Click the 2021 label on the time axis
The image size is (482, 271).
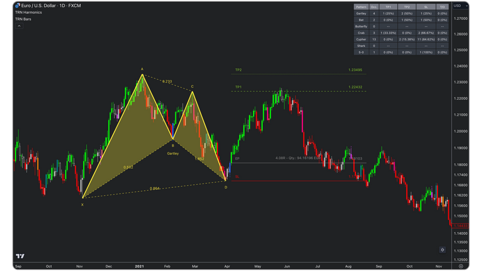click(139, 266)
